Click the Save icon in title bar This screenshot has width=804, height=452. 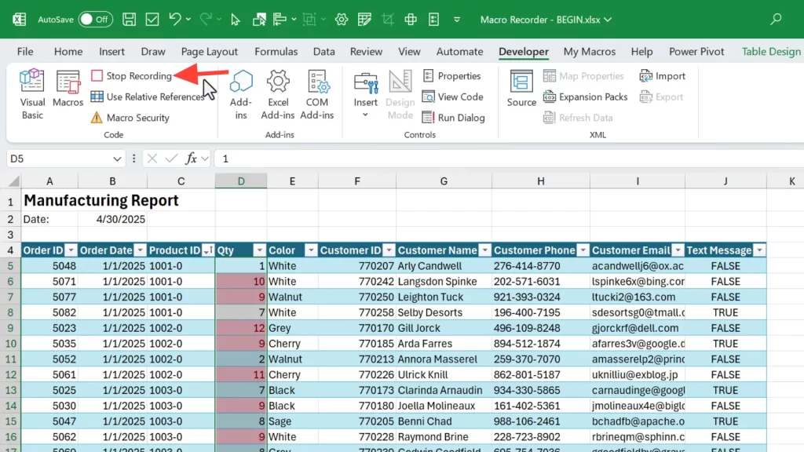point(130,19)
